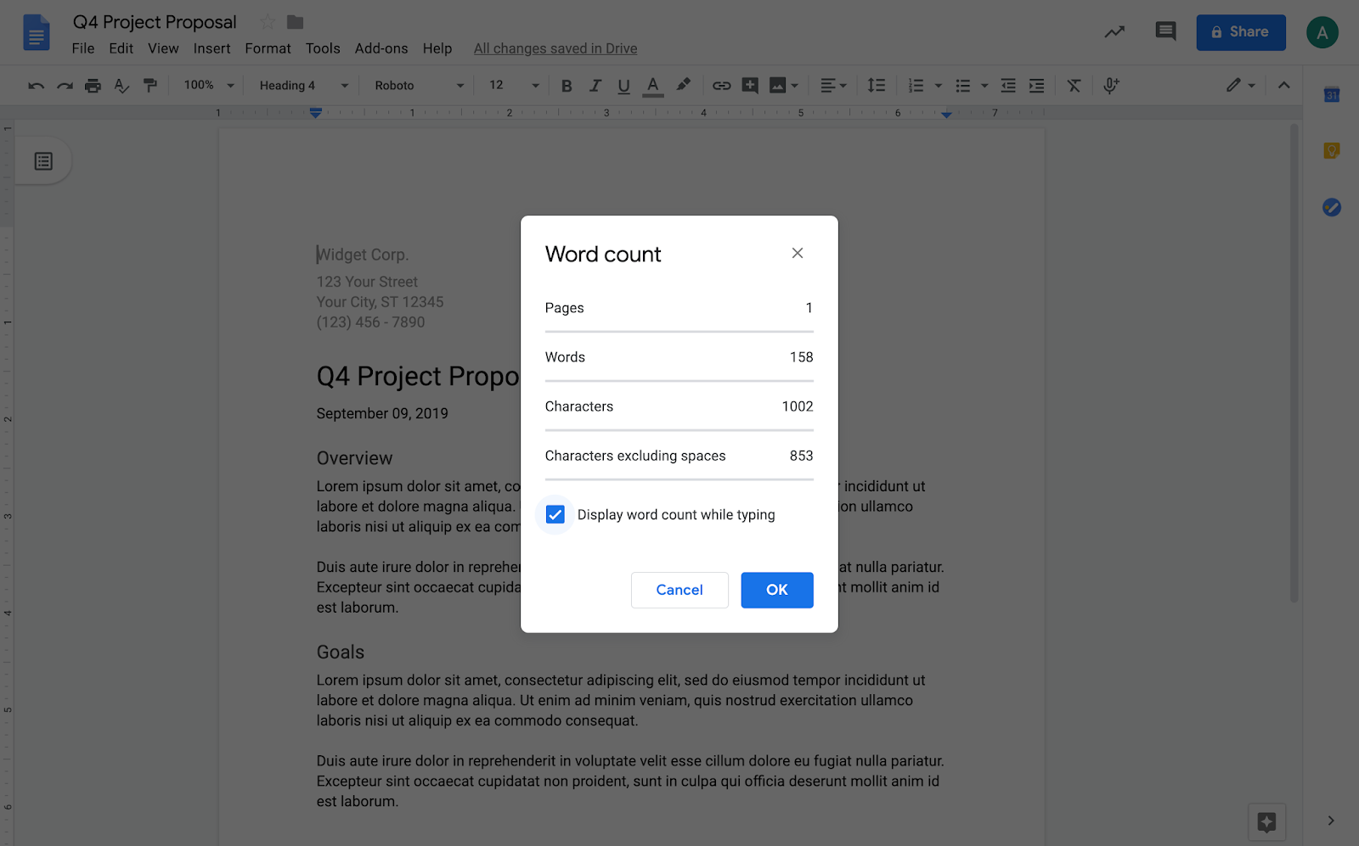Image resolution: width=1359 pixels, height=846 pixels.
Task: Enable the bulleted list
Action: [x=961, y=85]
